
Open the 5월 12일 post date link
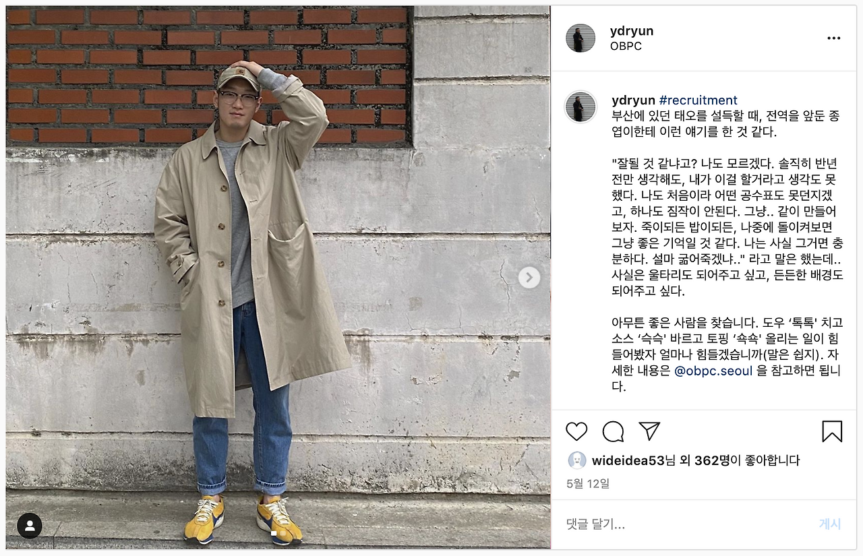[588, 483]
